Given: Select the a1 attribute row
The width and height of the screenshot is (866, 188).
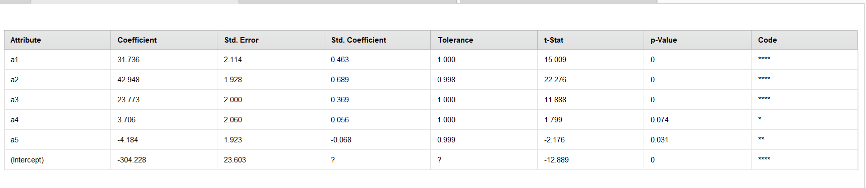Looking at the screenshot, I should 431,60.
